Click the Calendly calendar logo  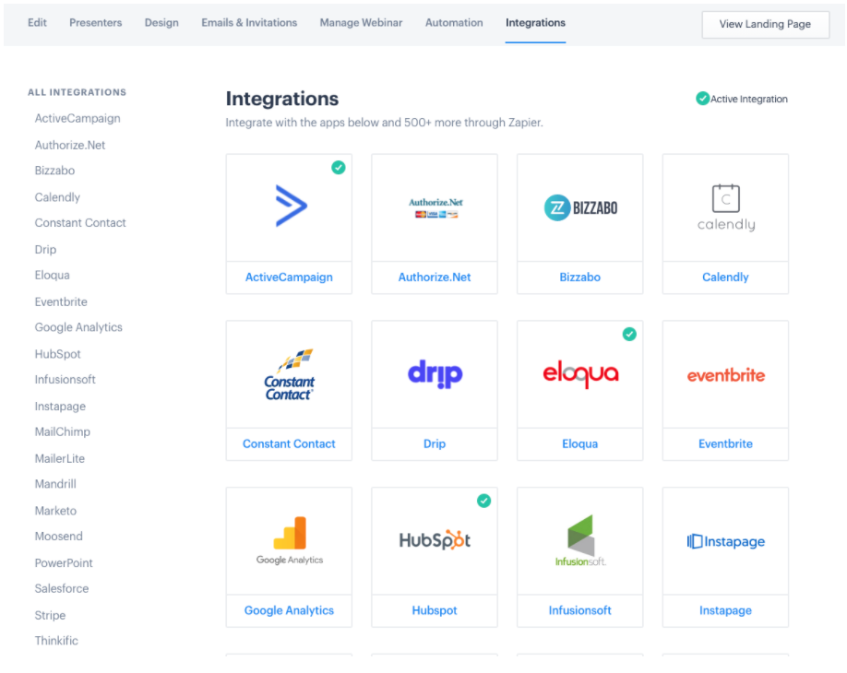tap(725, 207)
